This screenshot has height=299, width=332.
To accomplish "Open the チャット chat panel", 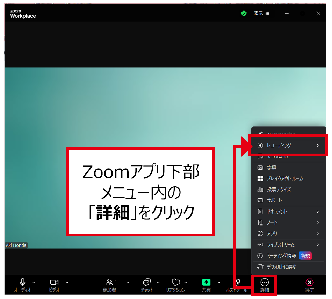I will click(x=147, y=285).
